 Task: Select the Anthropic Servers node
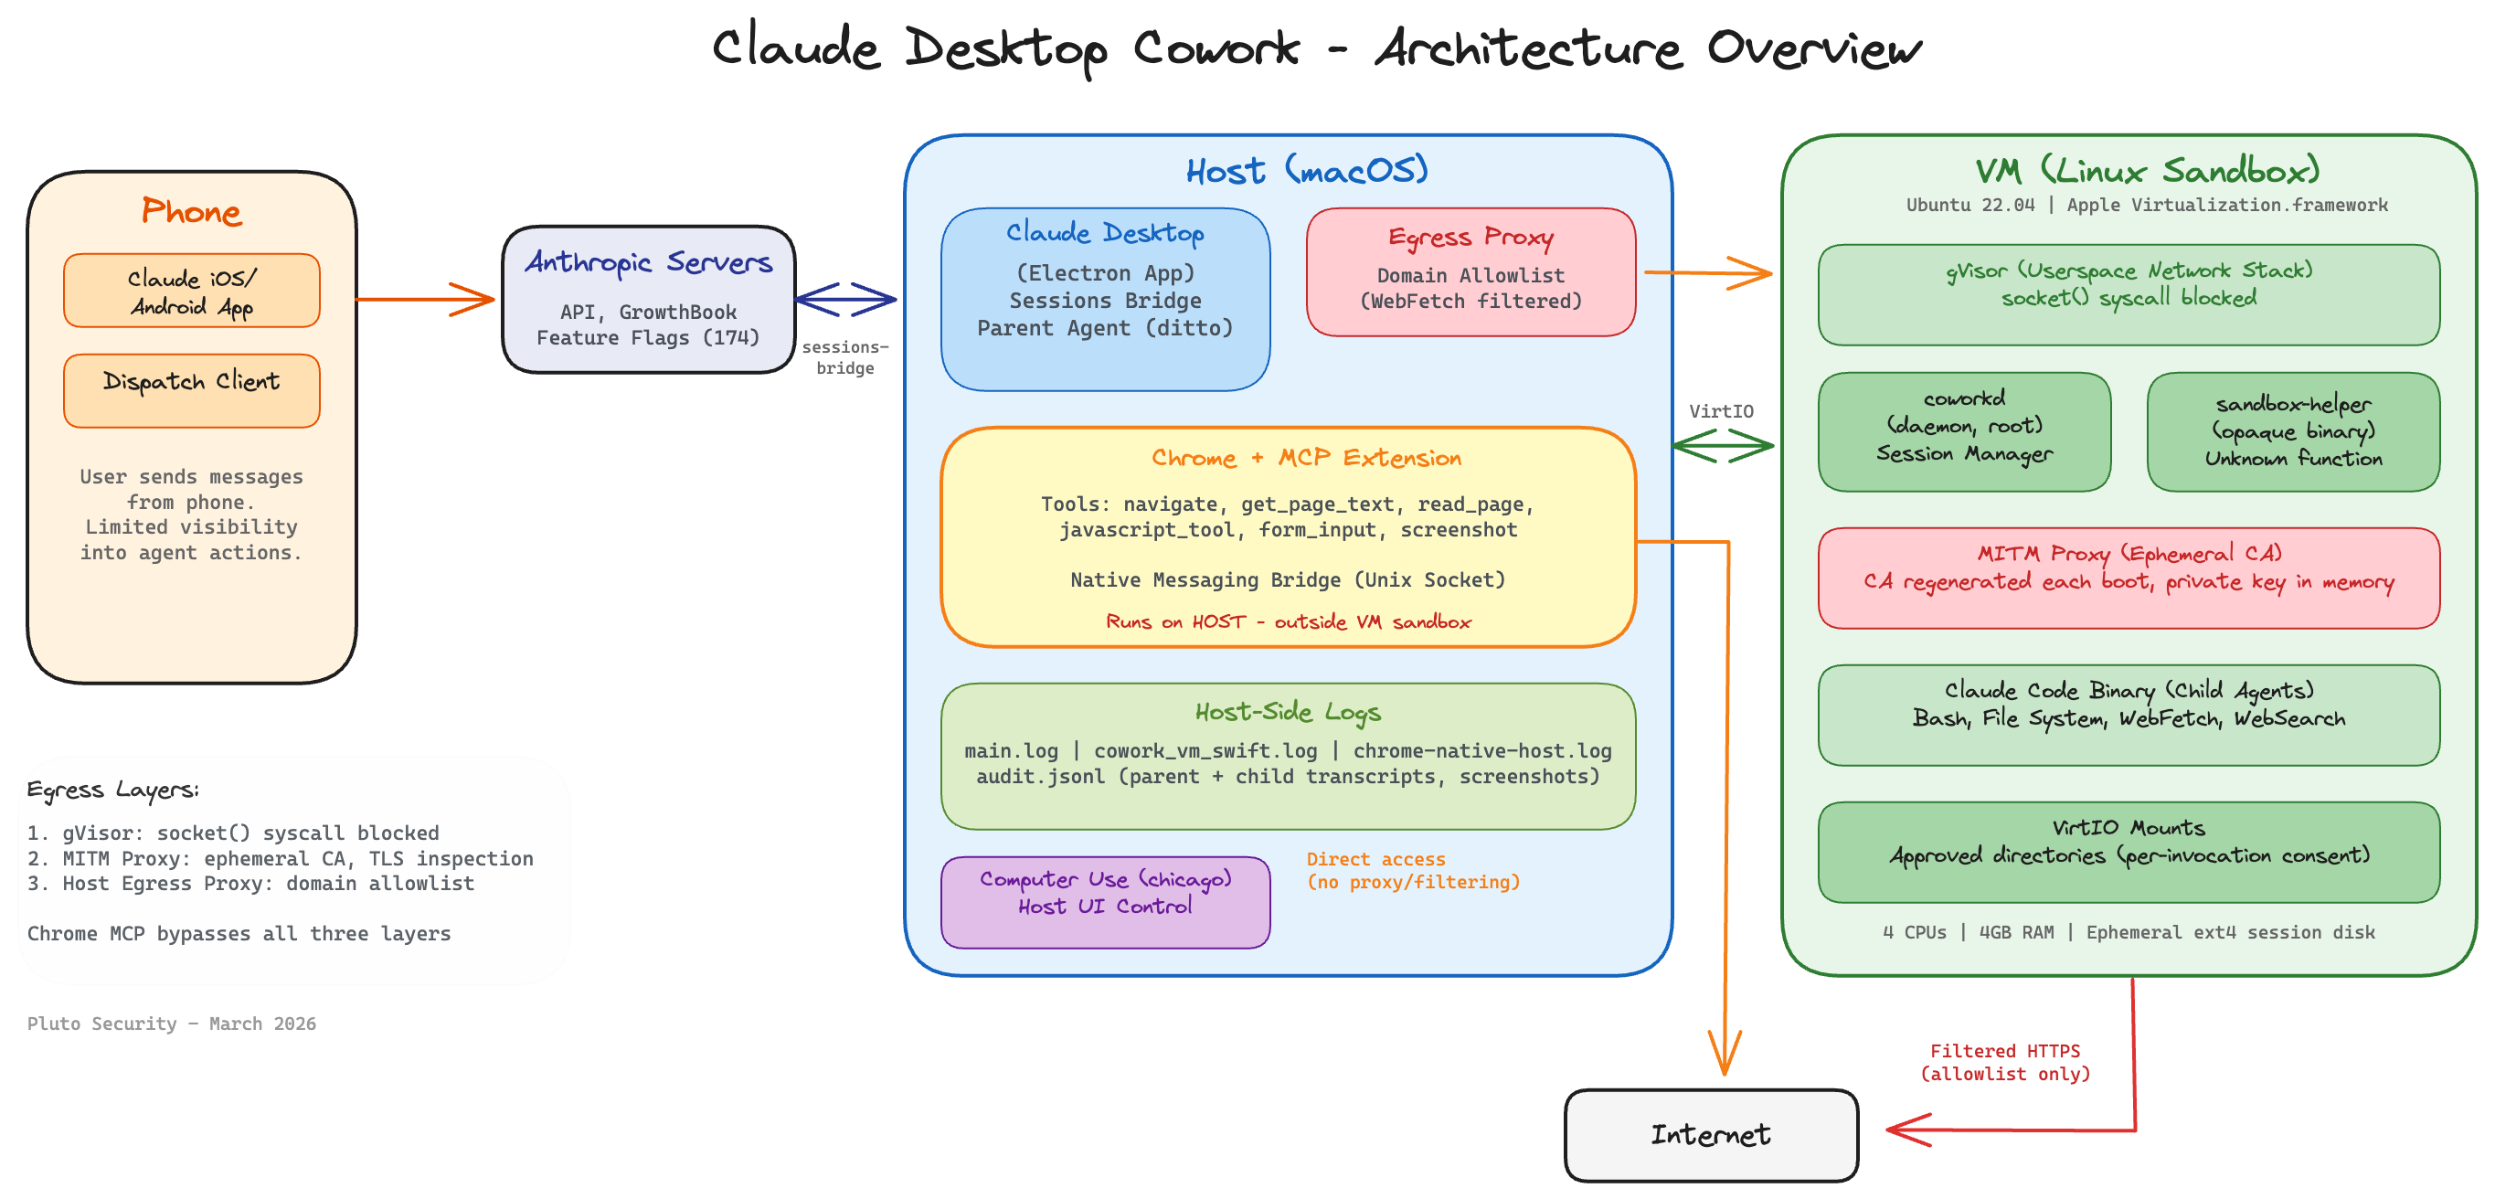coord(648,299)
